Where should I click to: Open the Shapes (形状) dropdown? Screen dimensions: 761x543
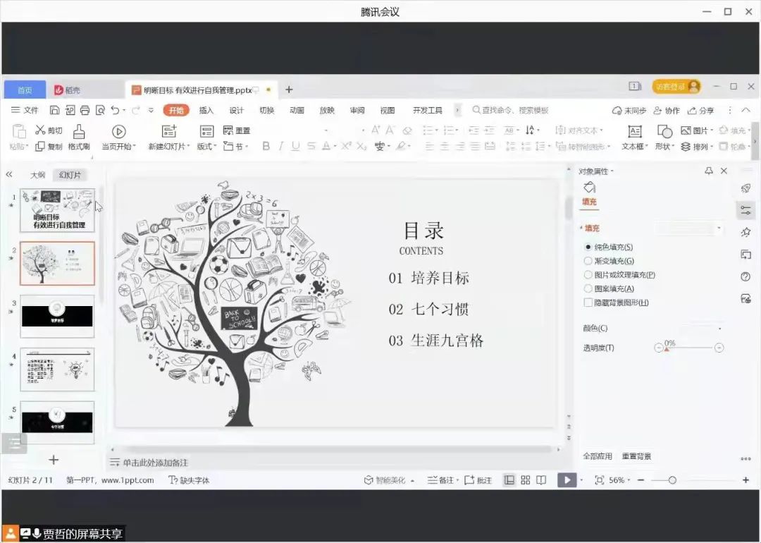(664, 147)
